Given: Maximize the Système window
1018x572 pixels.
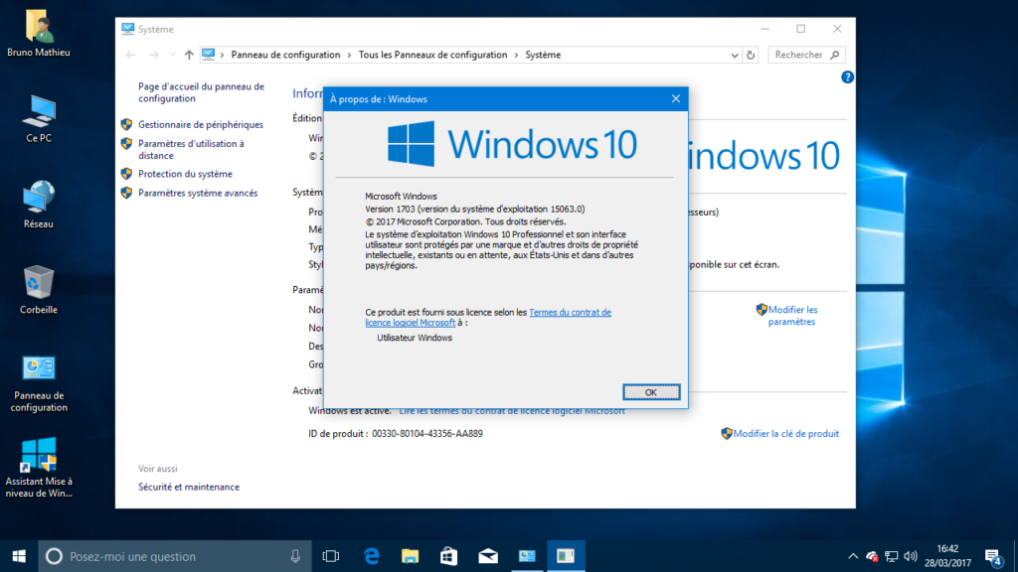Looking at the screenshot, I should pyautogui.click(x=801, y=29).
